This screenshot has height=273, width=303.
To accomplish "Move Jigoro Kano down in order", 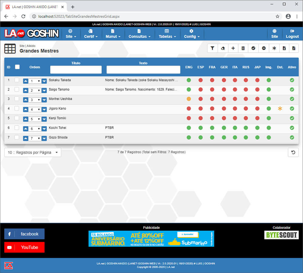I will pos(44,109).
